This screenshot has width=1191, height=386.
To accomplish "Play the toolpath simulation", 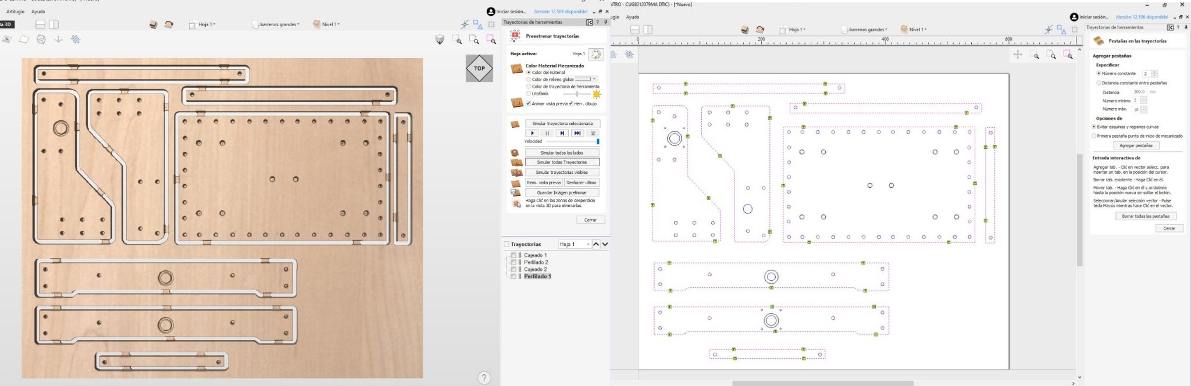I will tap(532, 133).
